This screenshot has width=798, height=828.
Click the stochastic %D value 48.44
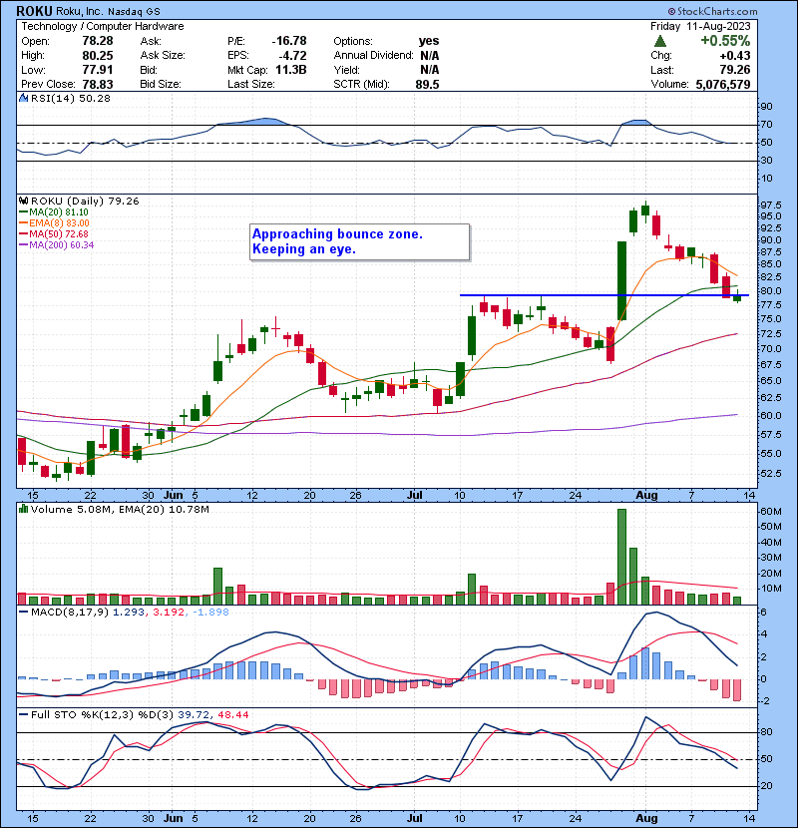click(x=232, y=715)
